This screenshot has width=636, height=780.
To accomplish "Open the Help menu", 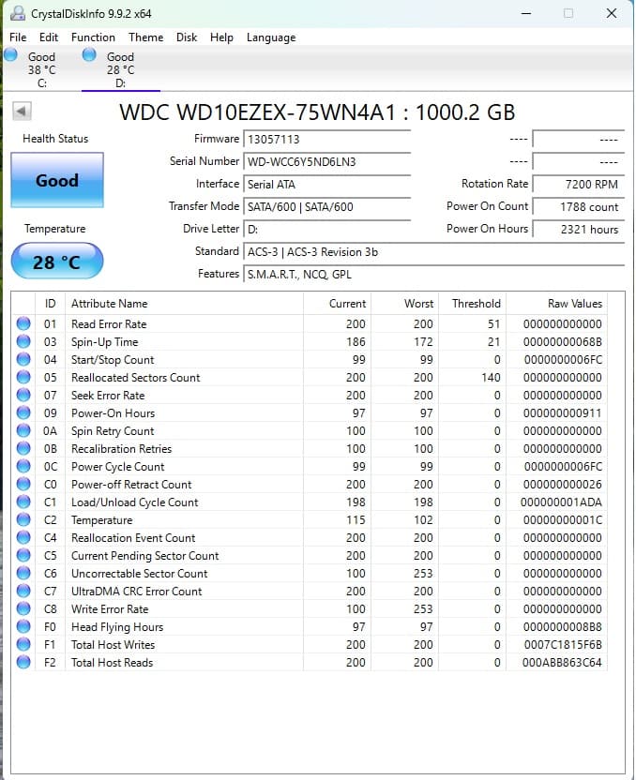I will pyautogui.click(x=221, y=37).
